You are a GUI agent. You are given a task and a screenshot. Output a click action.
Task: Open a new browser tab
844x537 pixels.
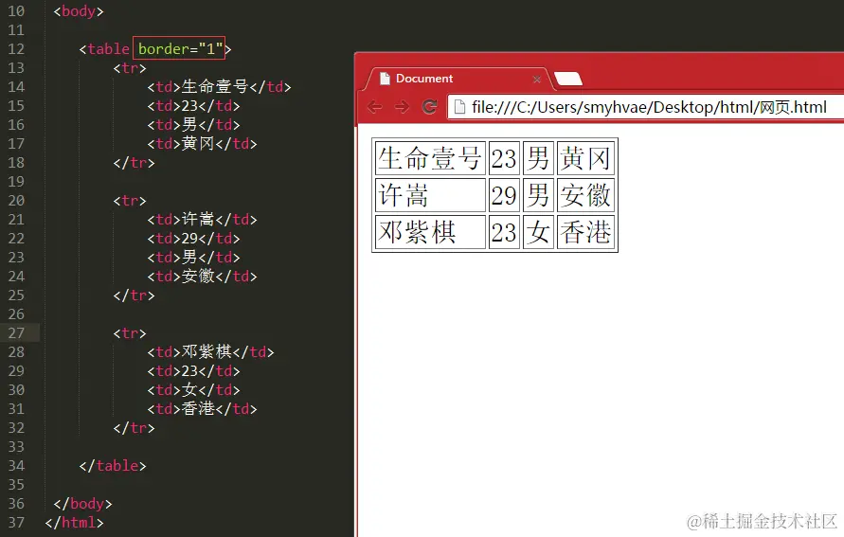coord(568,80)
